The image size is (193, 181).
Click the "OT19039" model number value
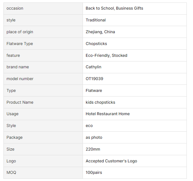94,79
